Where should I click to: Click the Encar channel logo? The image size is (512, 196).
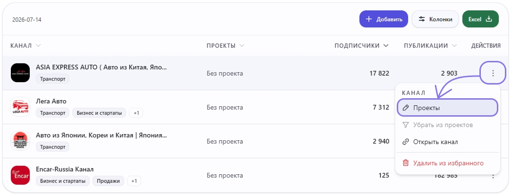point(20,175)
